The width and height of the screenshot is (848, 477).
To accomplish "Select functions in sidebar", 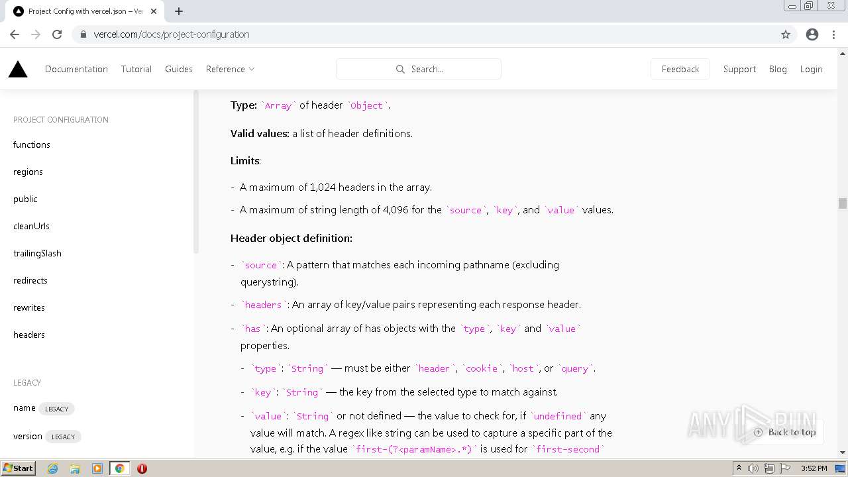I will [x=32, y=144].
